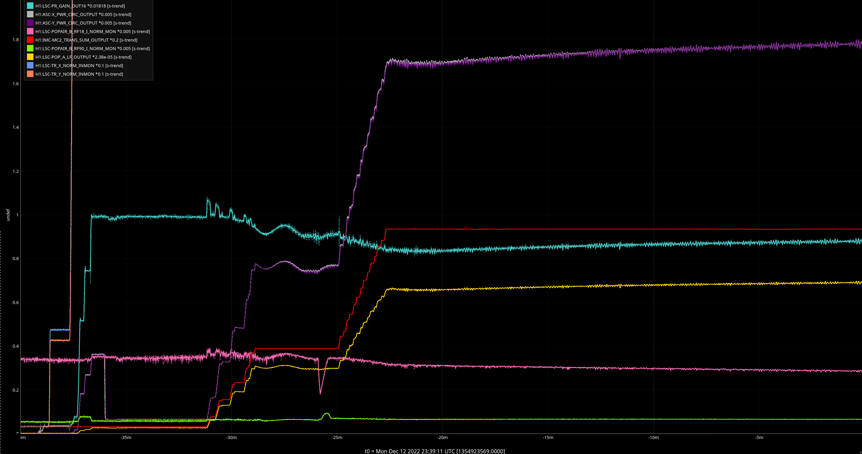Select H1:LSC-POP_A_LF_OUTPUT legend label

click(x=83, y=57)
